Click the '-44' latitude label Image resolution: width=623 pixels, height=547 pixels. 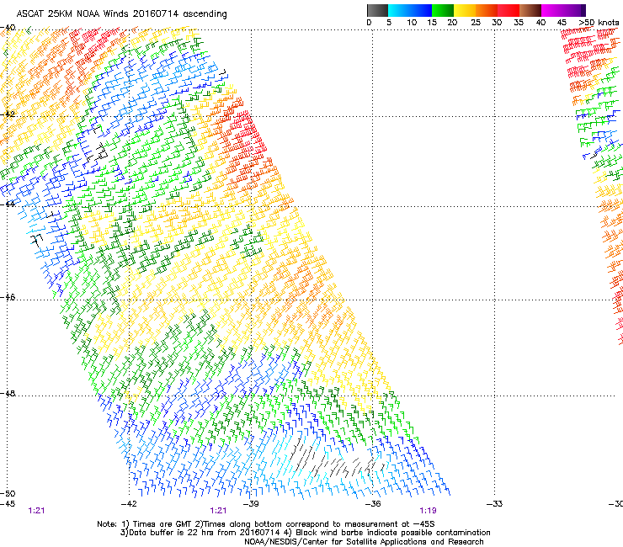click(8, 204)
